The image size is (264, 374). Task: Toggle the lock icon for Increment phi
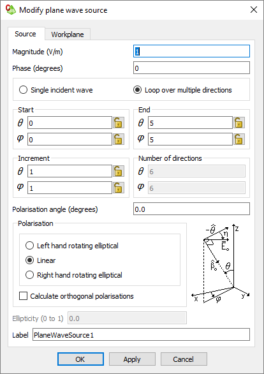(119, 188)
